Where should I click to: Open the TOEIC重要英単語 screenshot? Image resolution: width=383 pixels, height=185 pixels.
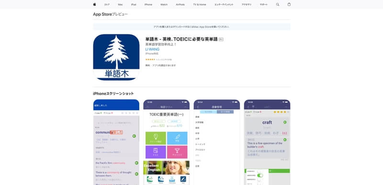166,142
